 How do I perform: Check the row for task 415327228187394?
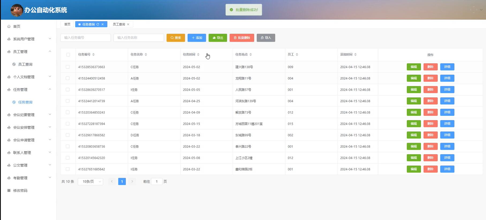point(68,124)
